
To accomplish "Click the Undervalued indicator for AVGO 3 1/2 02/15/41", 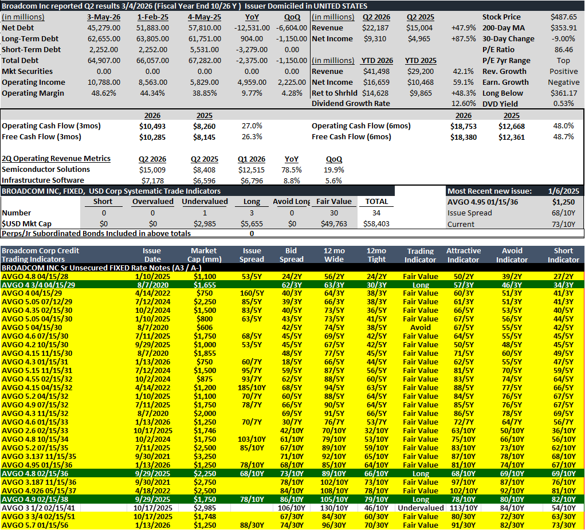I will pos(421,508).
